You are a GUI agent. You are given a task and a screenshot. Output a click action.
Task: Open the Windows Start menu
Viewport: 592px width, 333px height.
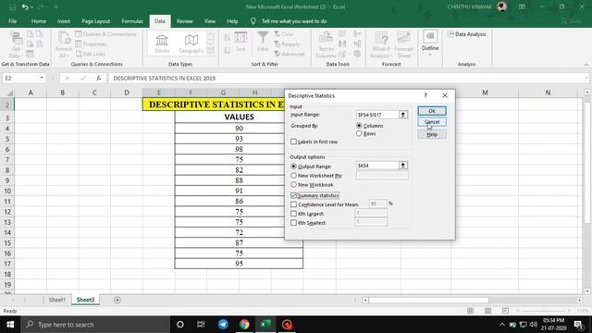click(x=10, y=325)
